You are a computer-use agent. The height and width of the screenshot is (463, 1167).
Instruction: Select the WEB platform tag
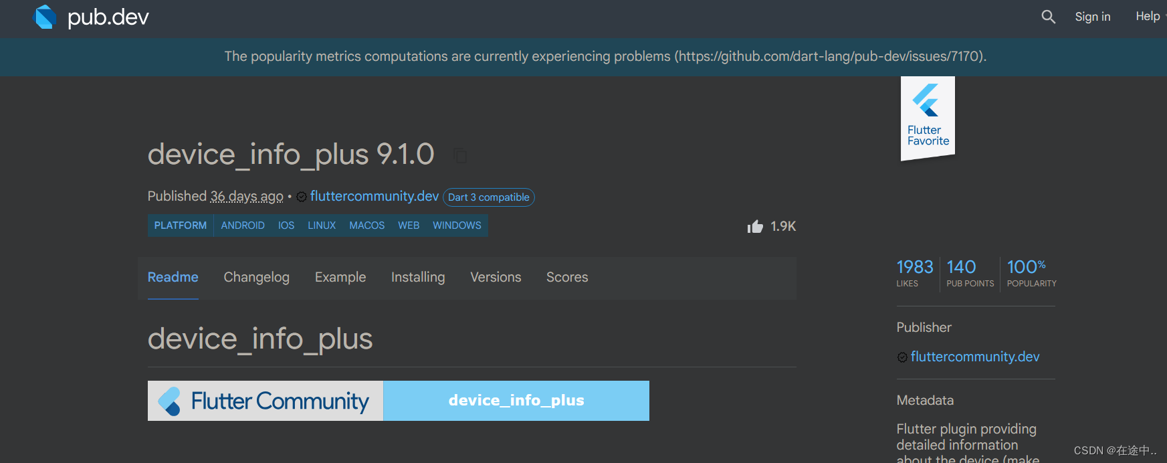coord(409,225)
